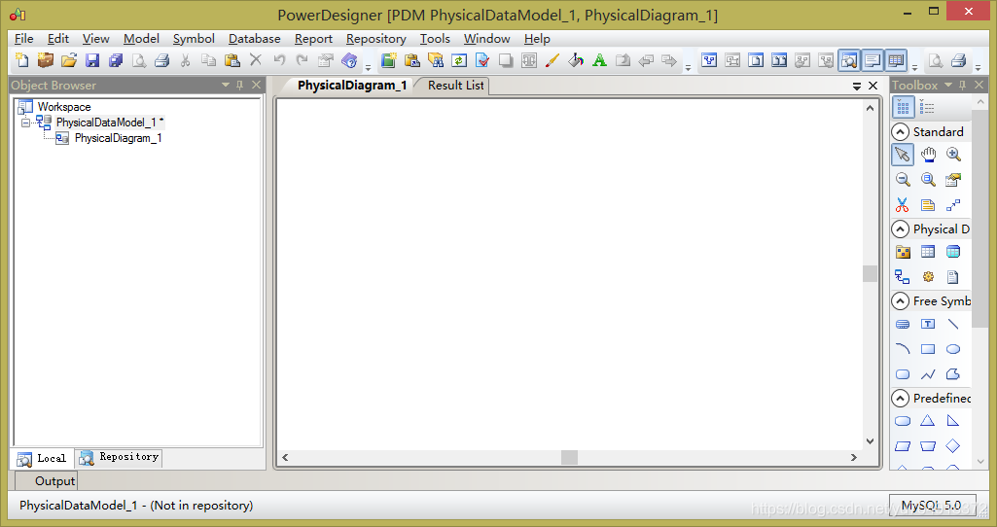
Task: Open the Repository menu
Action: [375, 39]
